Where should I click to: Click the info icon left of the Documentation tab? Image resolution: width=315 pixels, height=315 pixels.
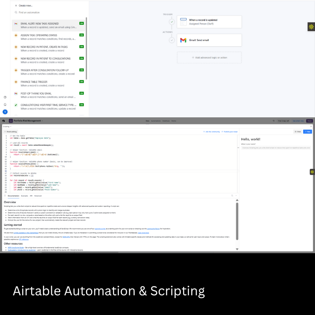[x=5, y=196]
